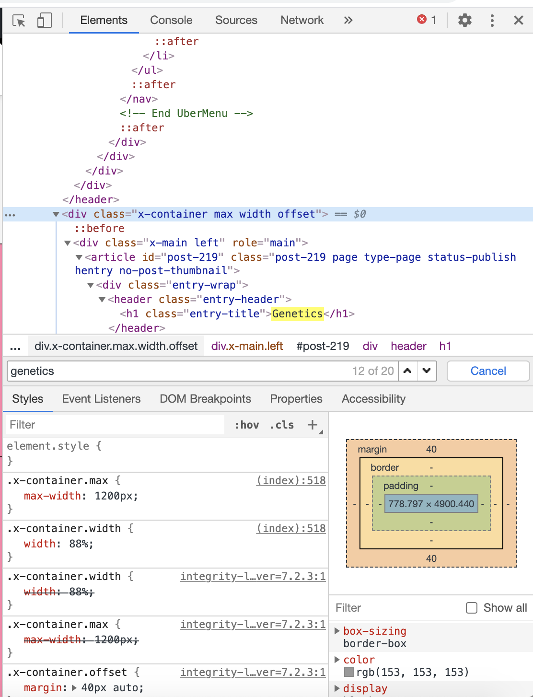Click the End UberMenu comment
Viewport: 533px width, 697px height.
click(x=186, y=113)
